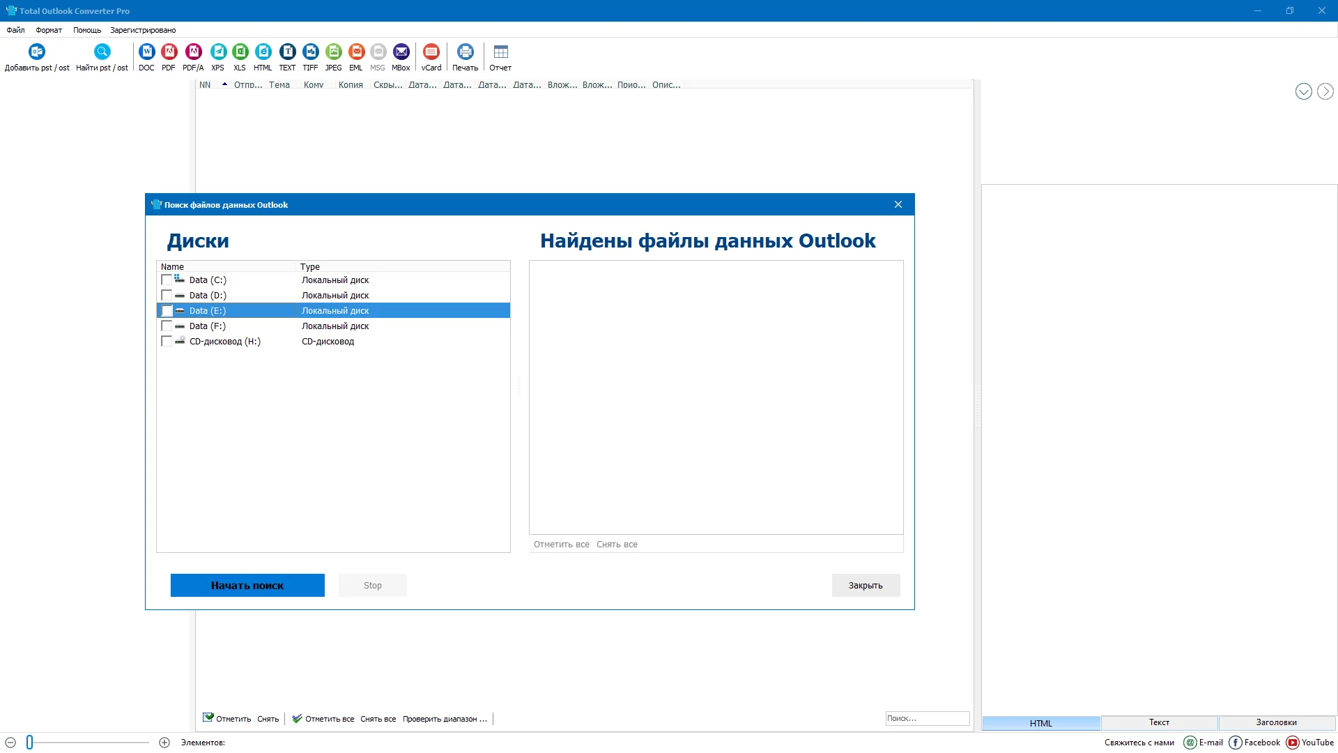This screenshot has height=753, width=1338.
Task: Choose the EML format icon
Action: (x=356, y=52)
